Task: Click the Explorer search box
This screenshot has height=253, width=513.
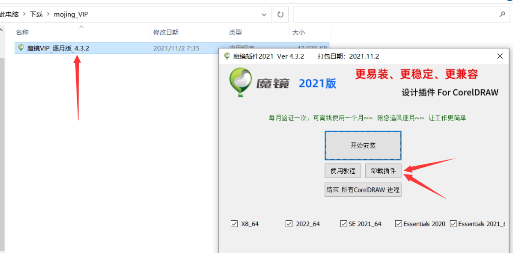Action: pos(402,14)
